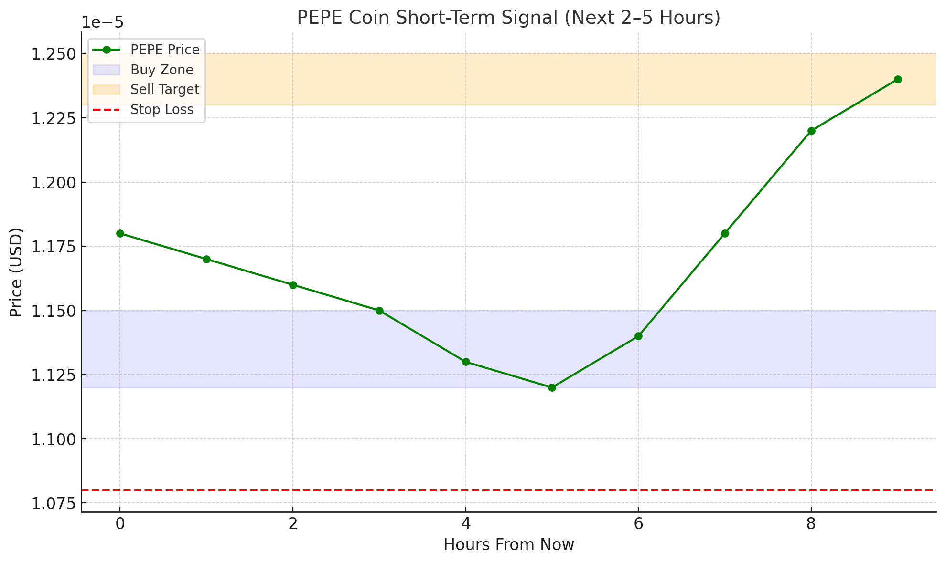Click the "Hours From Now" x-axis label

click(508, 544)
